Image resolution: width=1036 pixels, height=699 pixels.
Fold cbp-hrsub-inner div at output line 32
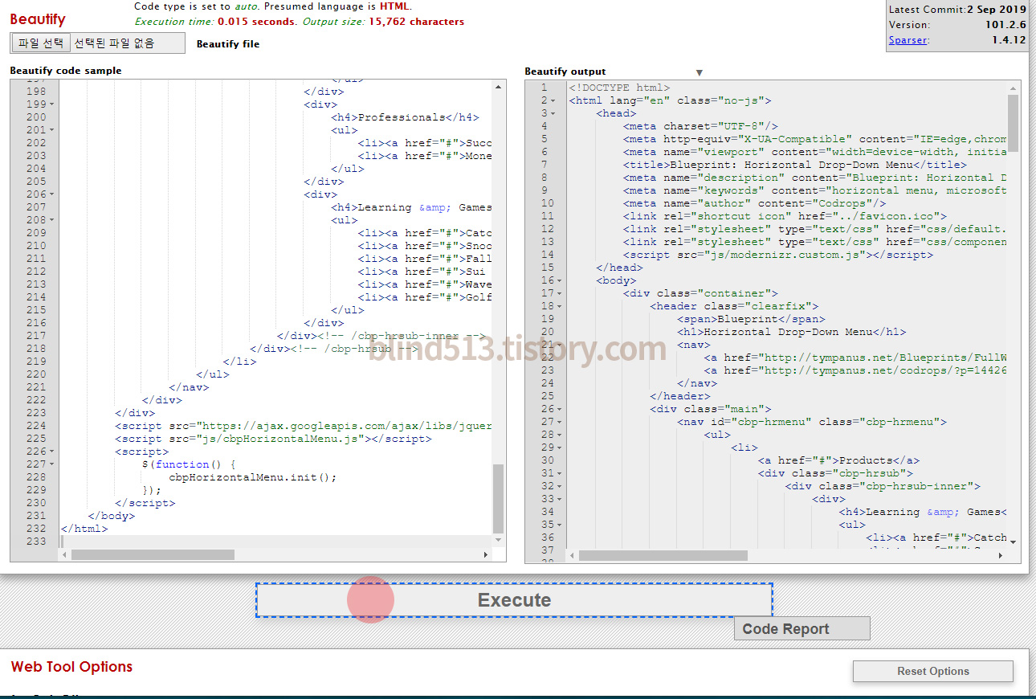(x=560, y=486)
